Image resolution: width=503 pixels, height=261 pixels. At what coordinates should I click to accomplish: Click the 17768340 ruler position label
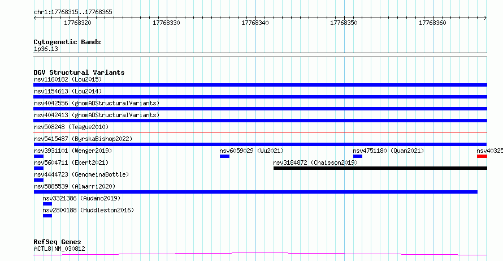[x=255, y=23]
